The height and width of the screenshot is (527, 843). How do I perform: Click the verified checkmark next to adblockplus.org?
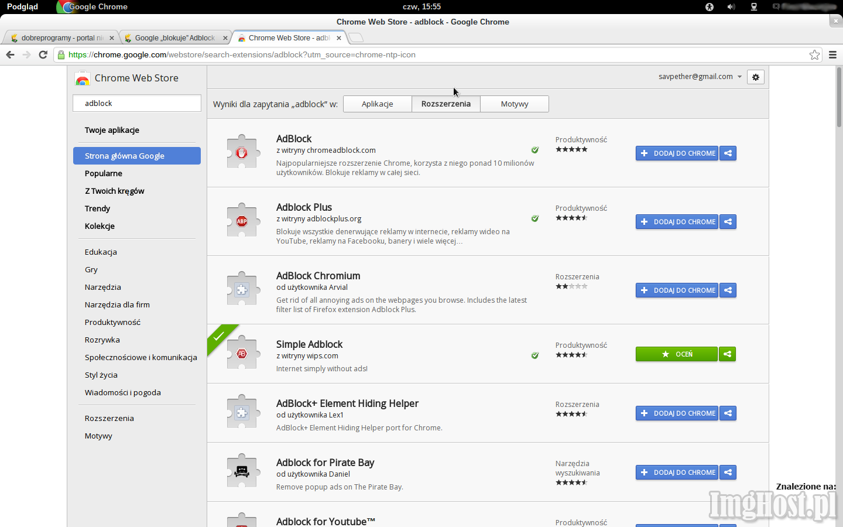(x=534, y=219)
